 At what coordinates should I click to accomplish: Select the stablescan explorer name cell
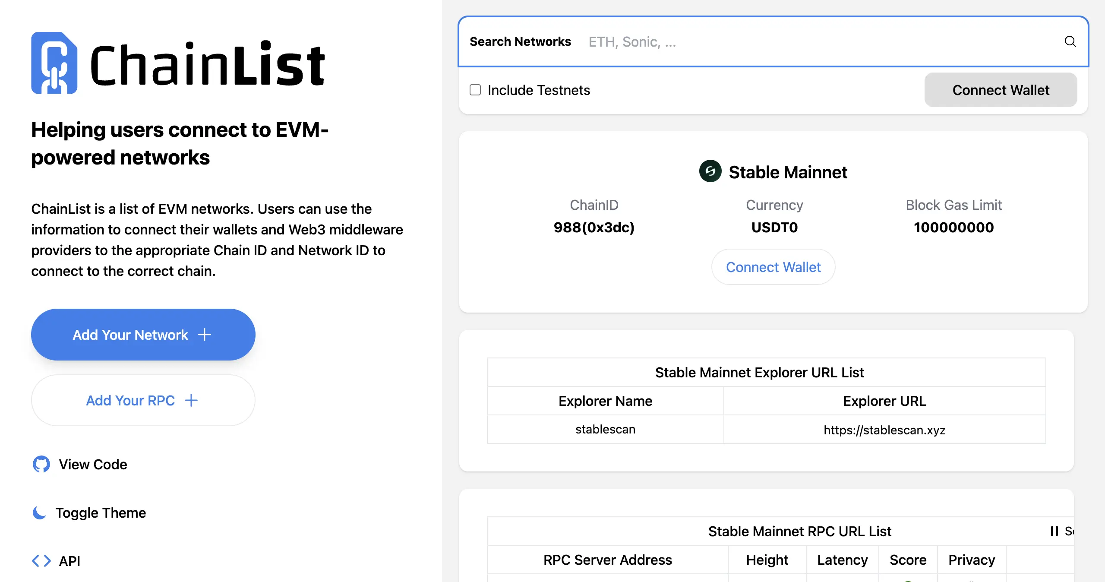point(605,429)
